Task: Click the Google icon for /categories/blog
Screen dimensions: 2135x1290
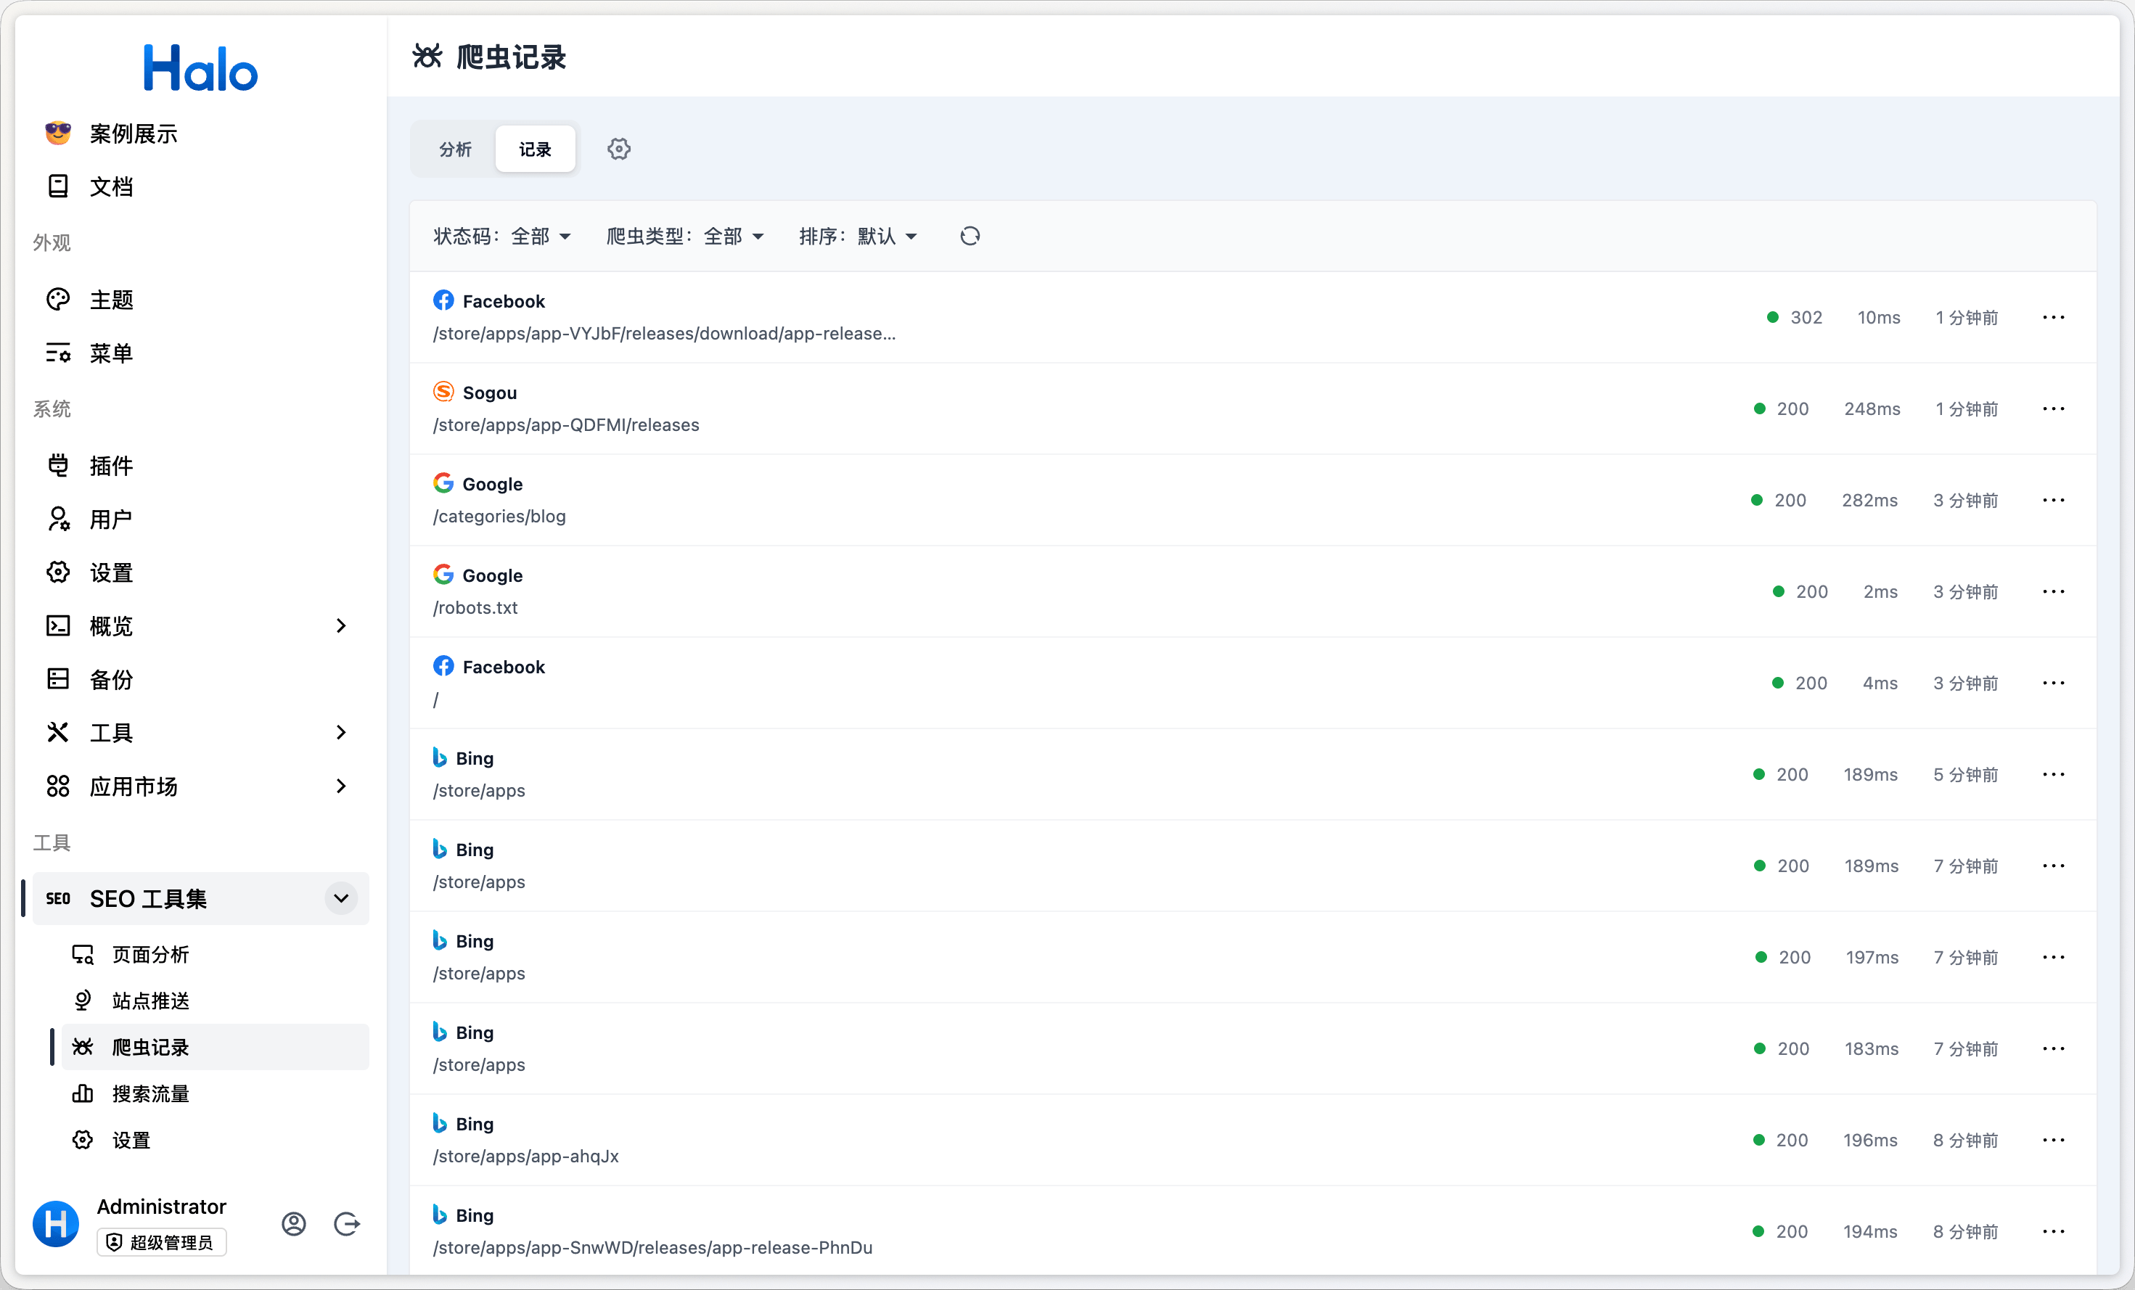Action: point(443,483)
